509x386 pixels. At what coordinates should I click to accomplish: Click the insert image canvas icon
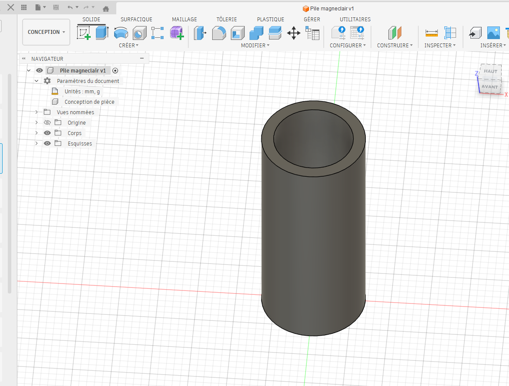493,33
